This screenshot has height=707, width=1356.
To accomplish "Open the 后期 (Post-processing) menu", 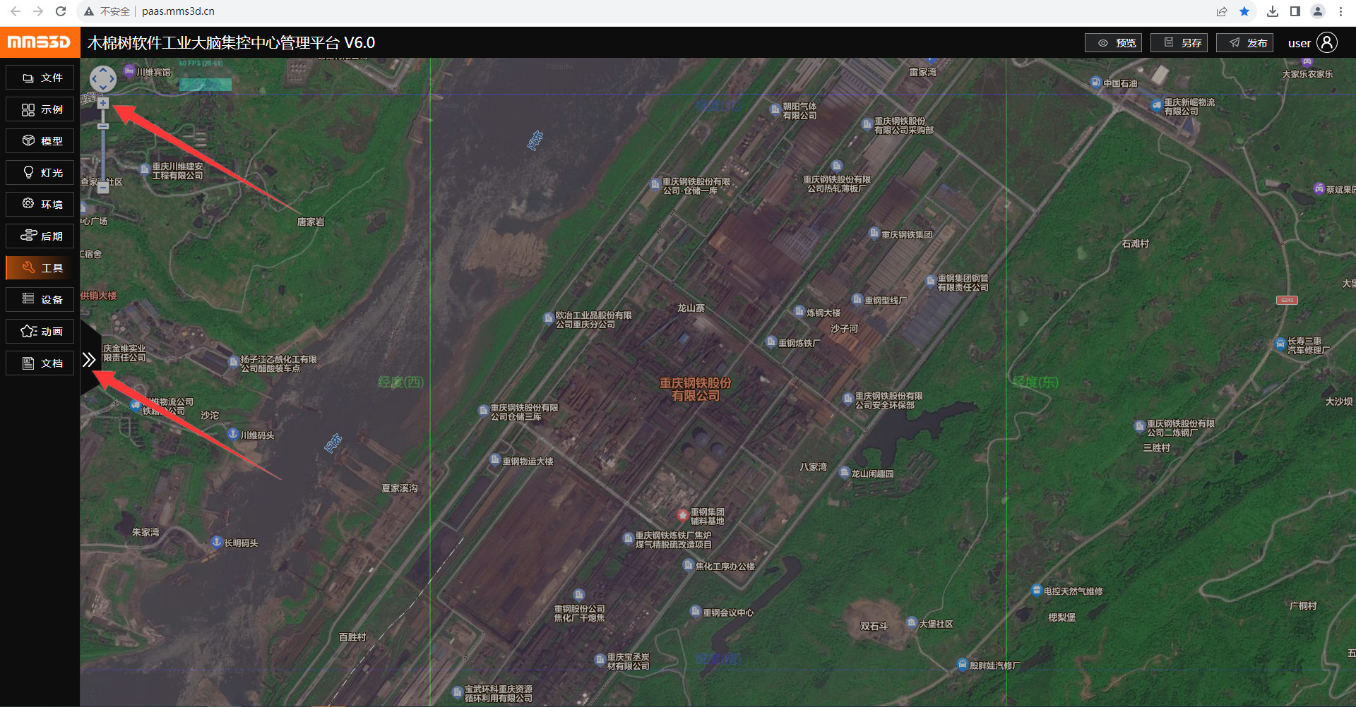I will [40, 236].
